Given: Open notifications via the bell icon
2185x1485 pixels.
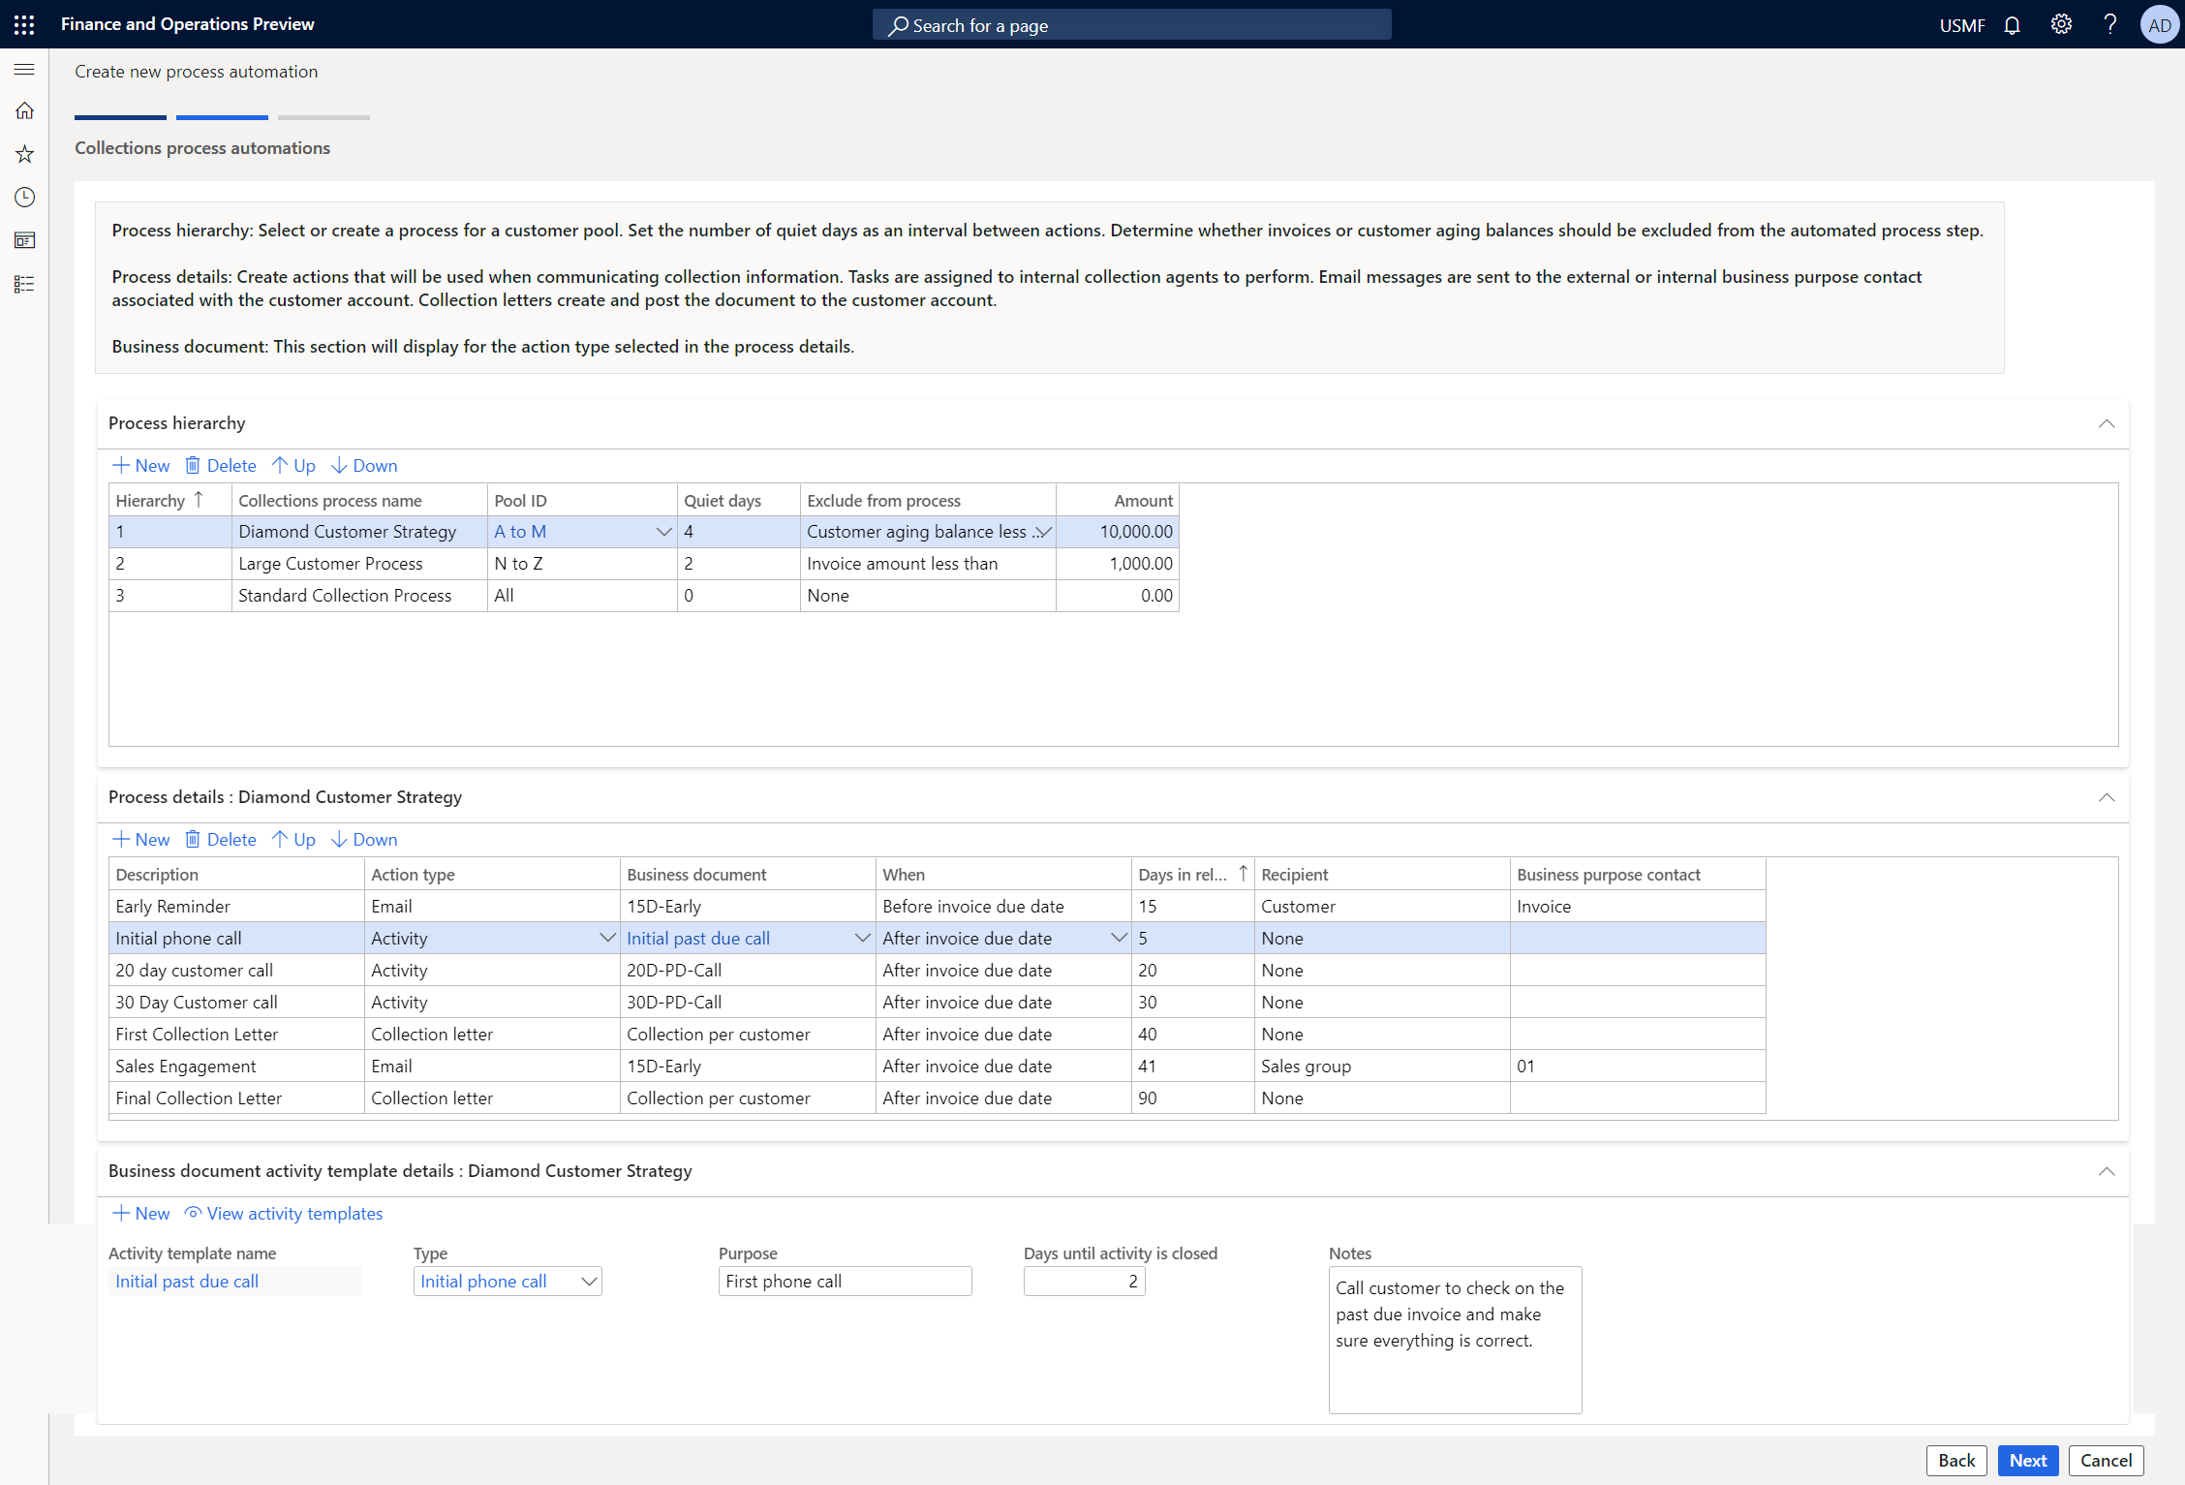Looking at the screenshot, I should (x=2012, y=24).
